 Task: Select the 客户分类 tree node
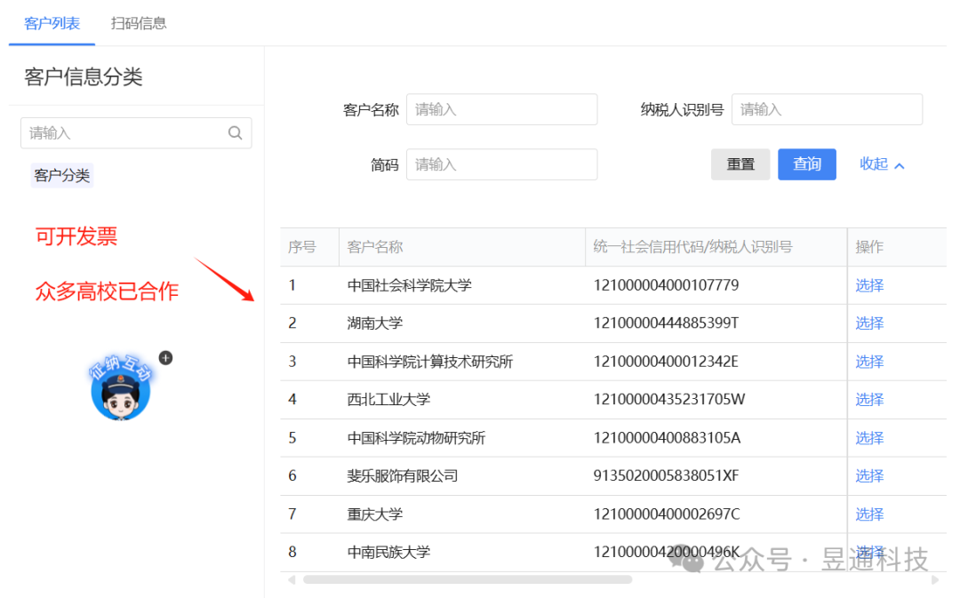coord(62,176)
